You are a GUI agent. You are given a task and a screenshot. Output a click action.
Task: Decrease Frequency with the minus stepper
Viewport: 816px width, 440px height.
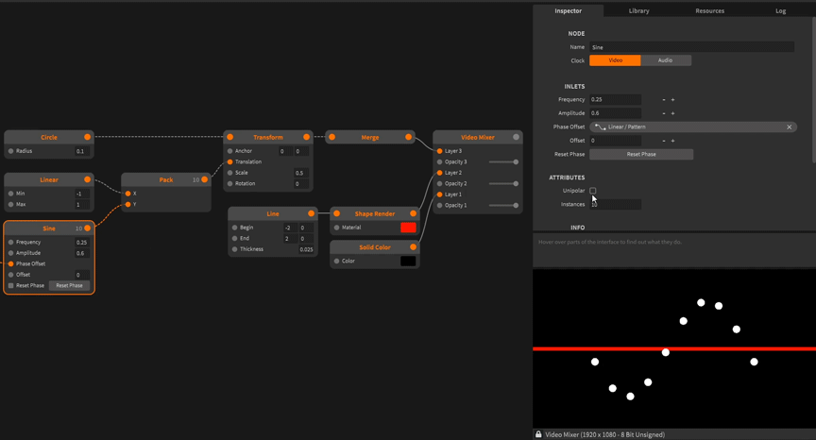(x=664, y=99)
